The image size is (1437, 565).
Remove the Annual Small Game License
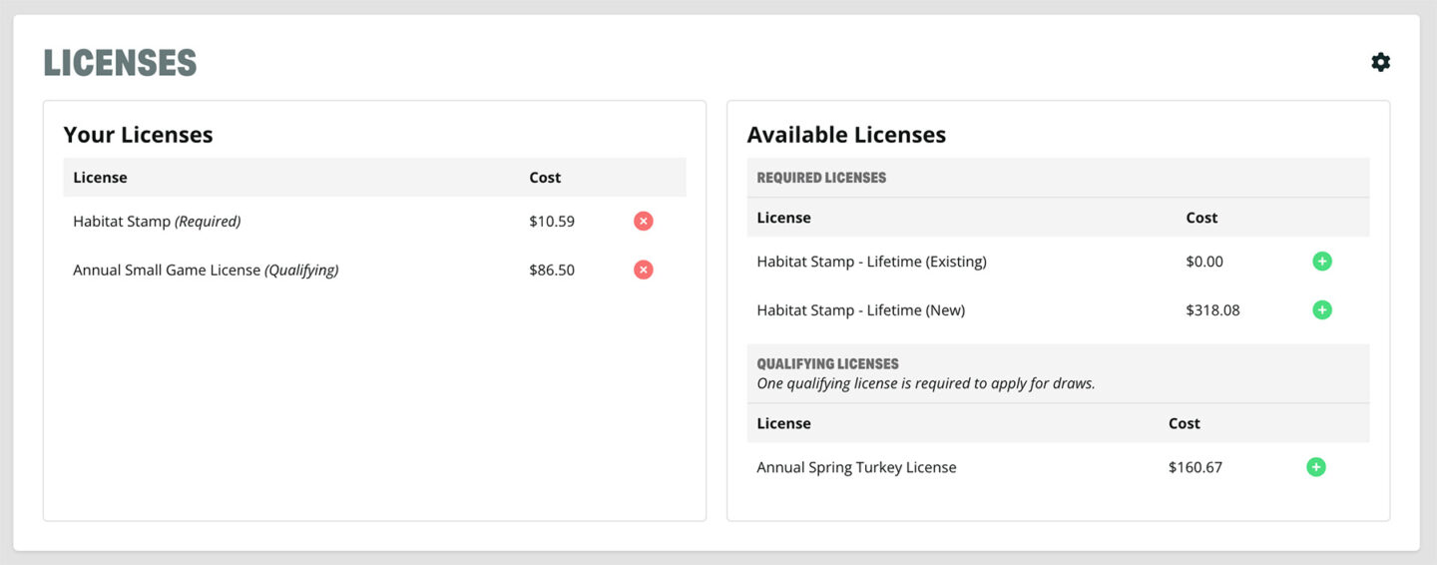coord(644,270)
